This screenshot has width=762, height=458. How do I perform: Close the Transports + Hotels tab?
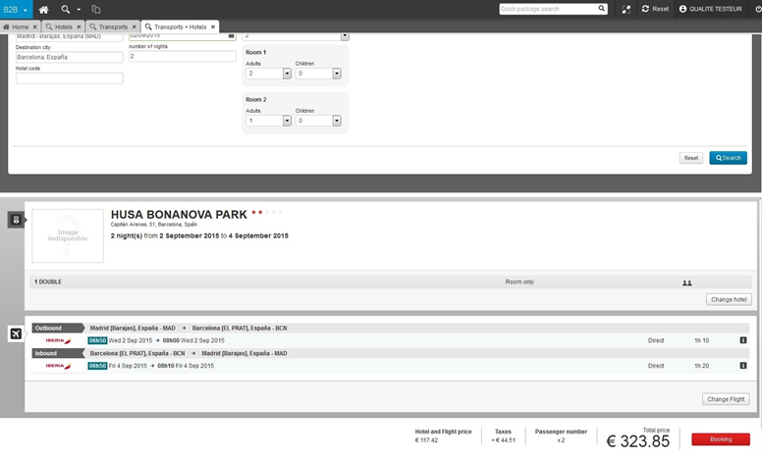pos(213,26)
